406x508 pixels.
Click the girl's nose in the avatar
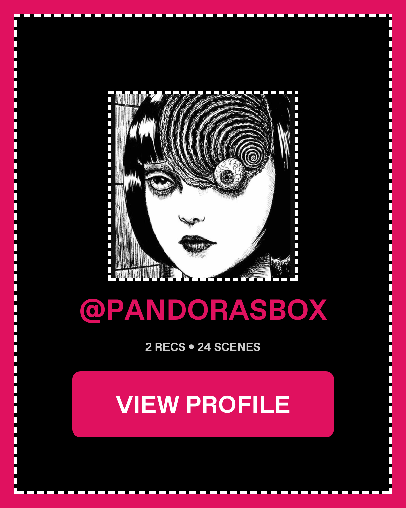click(191, 219)
